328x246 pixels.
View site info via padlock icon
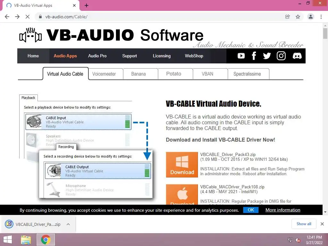point(40,17)
